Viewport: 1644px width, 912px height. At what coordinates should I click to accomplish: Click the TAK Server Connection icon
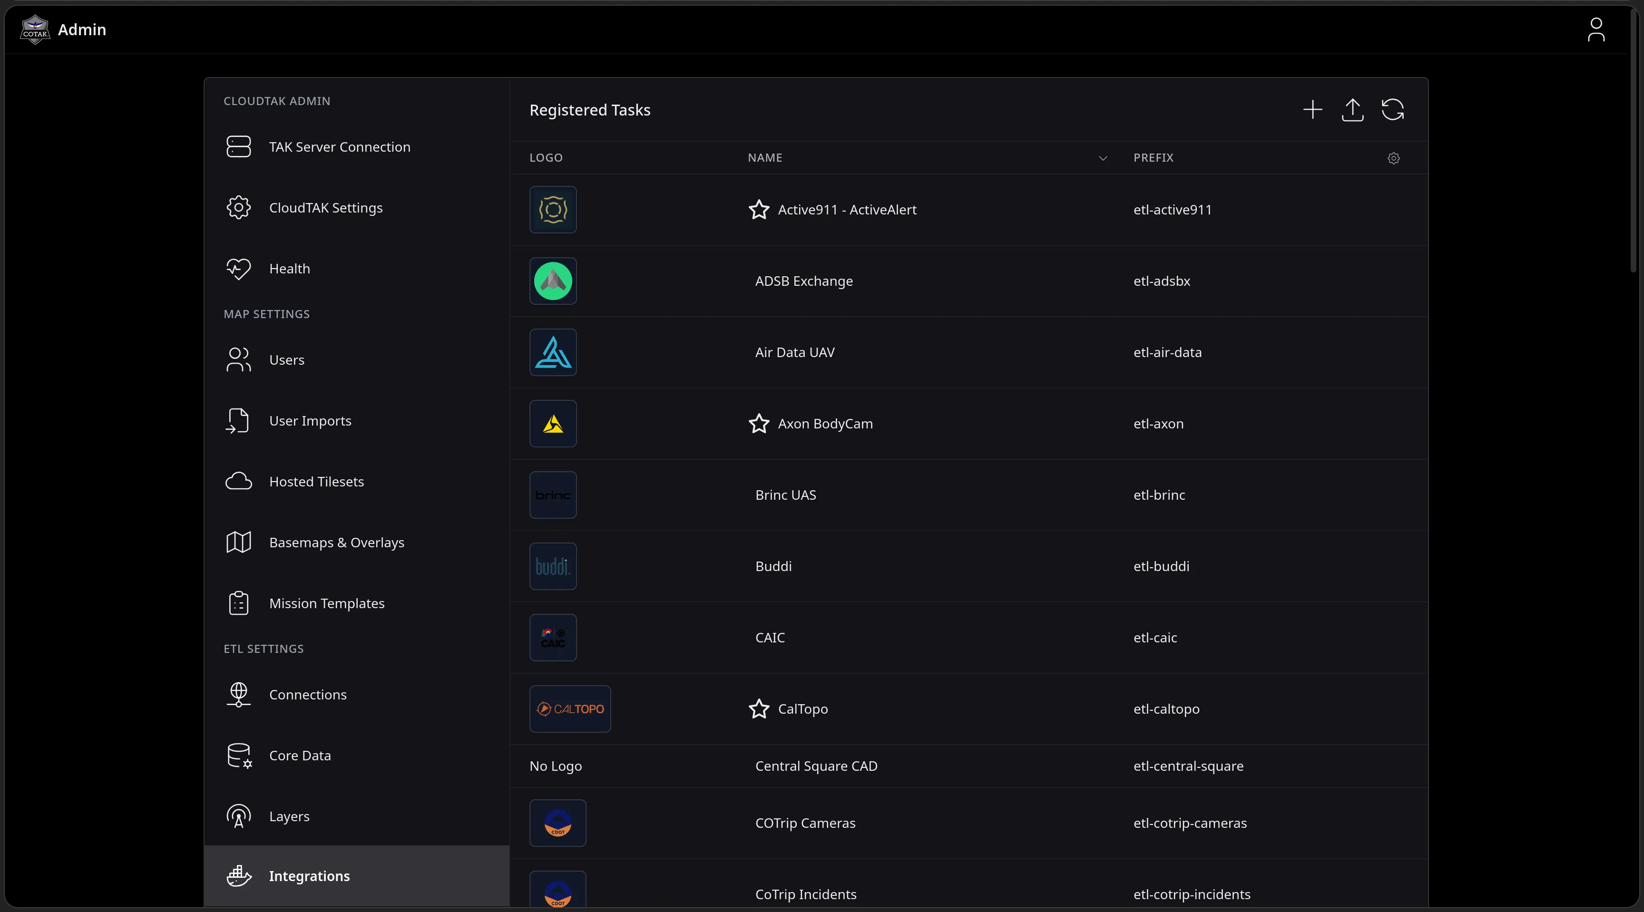tap(239, 146)
